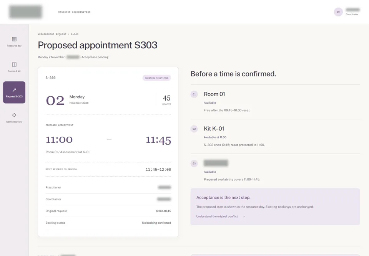Click the 11:45-12:00 reset reserved value
Image resolution: width=369 pixels, height=256 pixels.
tap(158, 170)
